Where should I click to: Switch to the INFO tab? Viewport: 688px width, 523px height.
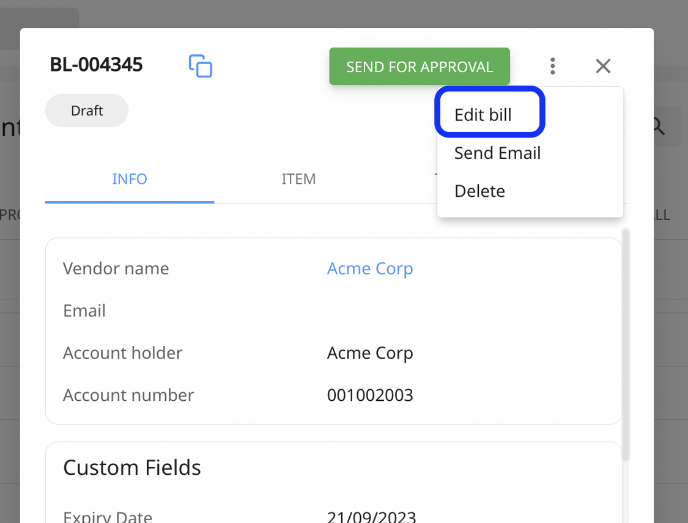click(x=129, y=179)
